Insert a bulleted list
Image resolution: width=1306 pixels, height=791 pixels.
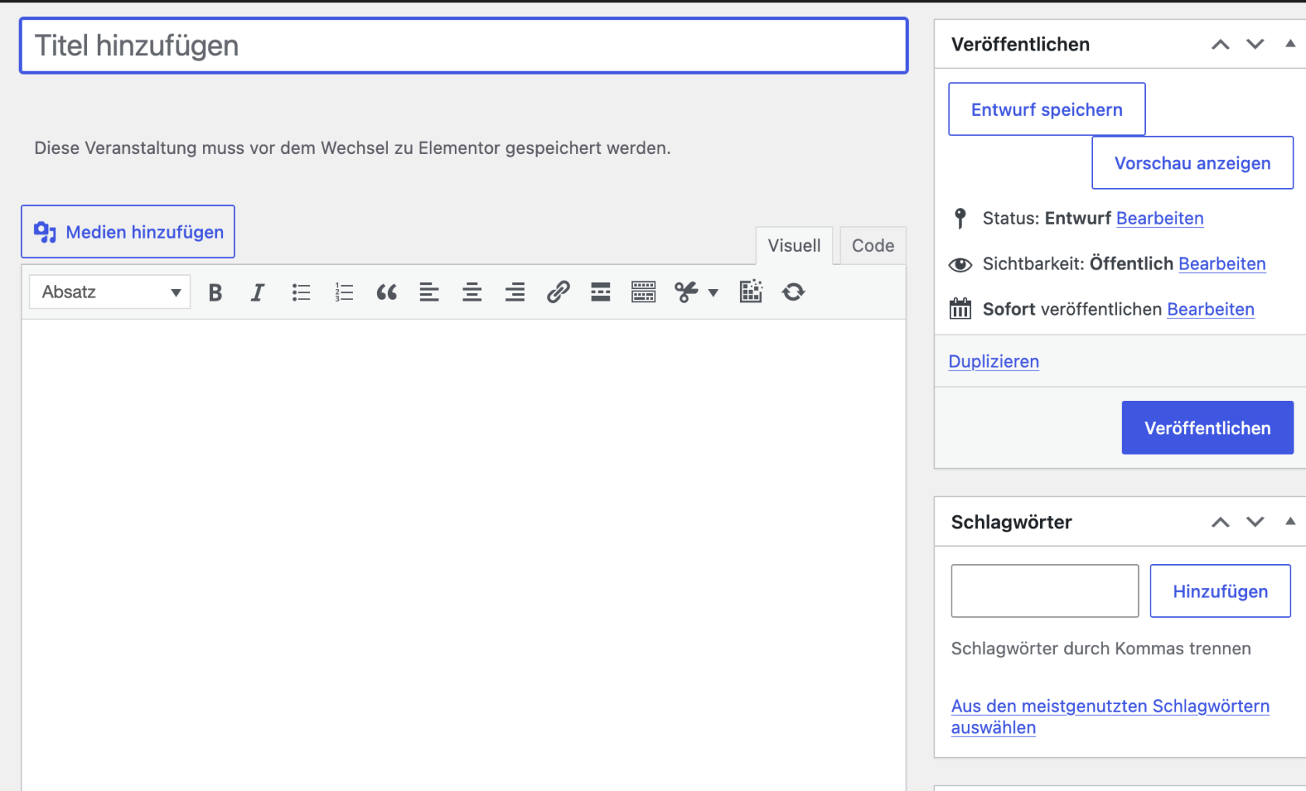coord(301,292)
